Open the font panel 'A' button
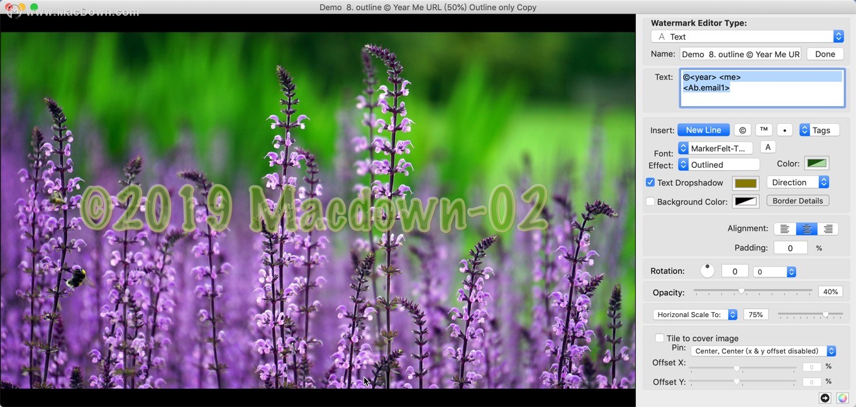 [767, 147]
